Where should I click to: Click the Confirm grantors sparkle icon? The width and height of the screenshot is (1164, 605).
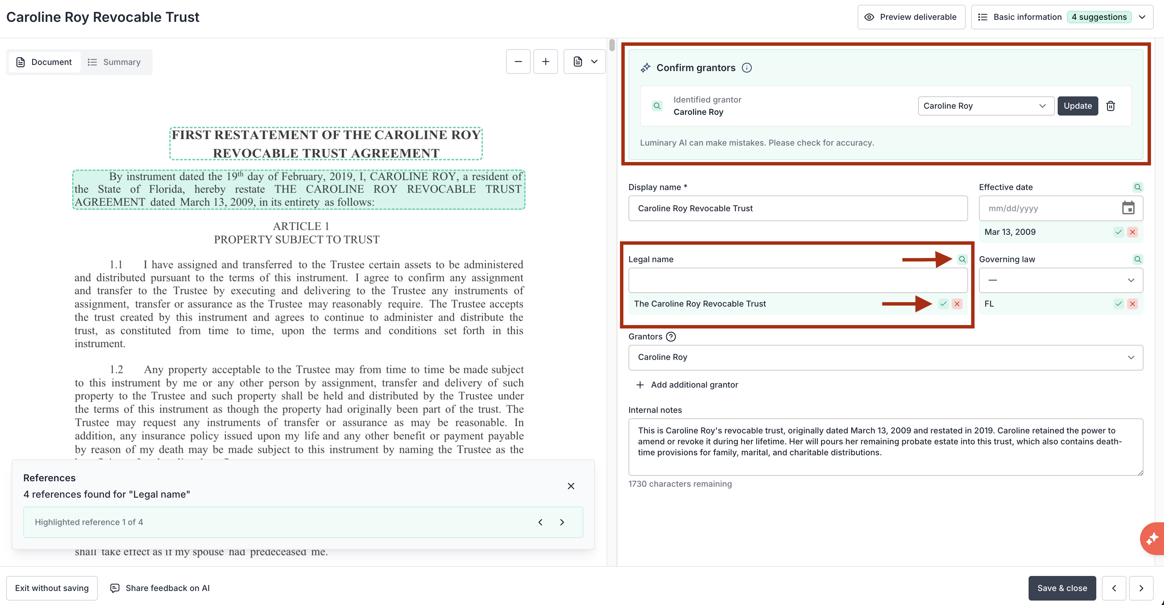click(645, 68)
